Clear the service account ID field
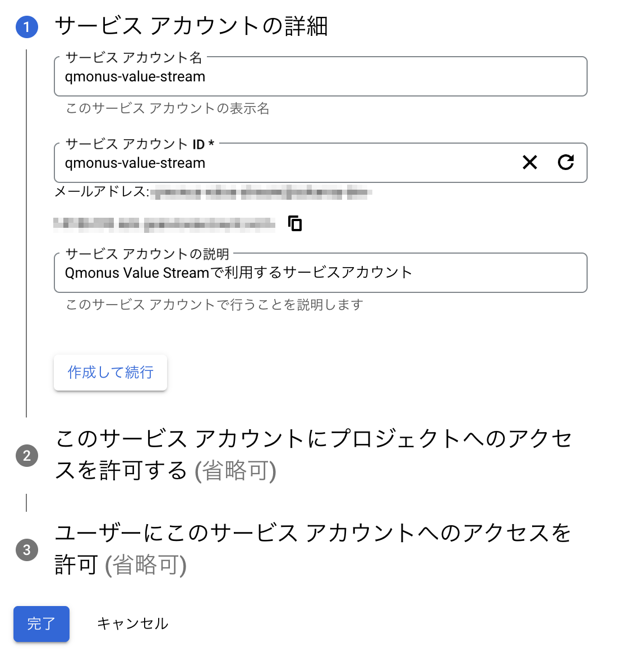The width and height of the screenshot is (637, 670). (x=530, y=163)
